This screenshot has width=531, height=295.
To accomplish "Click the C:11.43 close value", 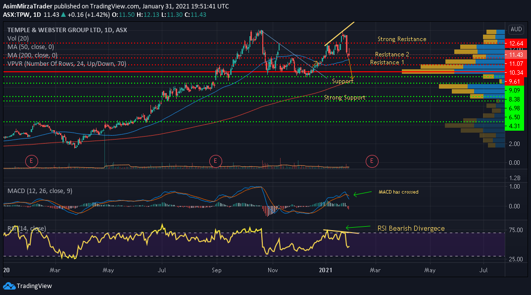I will point(195,14).
